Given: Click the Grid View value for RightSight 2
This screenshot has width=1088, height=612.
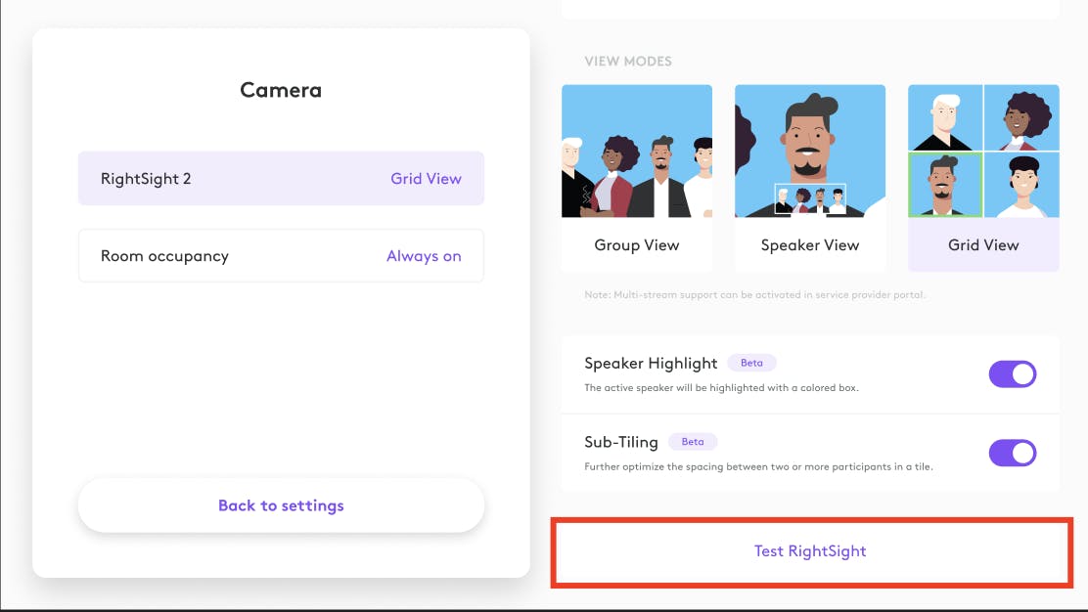Looking at the screenshot, I should tap(426, 179).
